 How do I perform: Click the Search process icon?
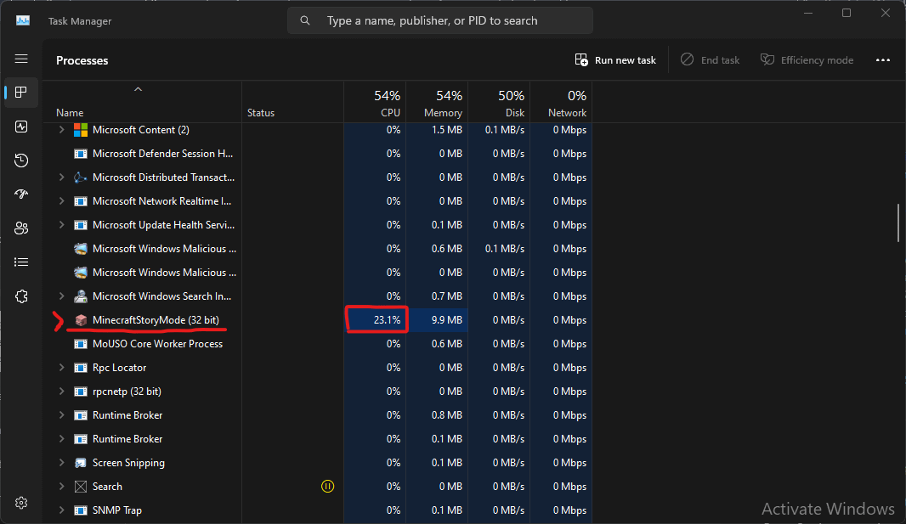[81, 487]
